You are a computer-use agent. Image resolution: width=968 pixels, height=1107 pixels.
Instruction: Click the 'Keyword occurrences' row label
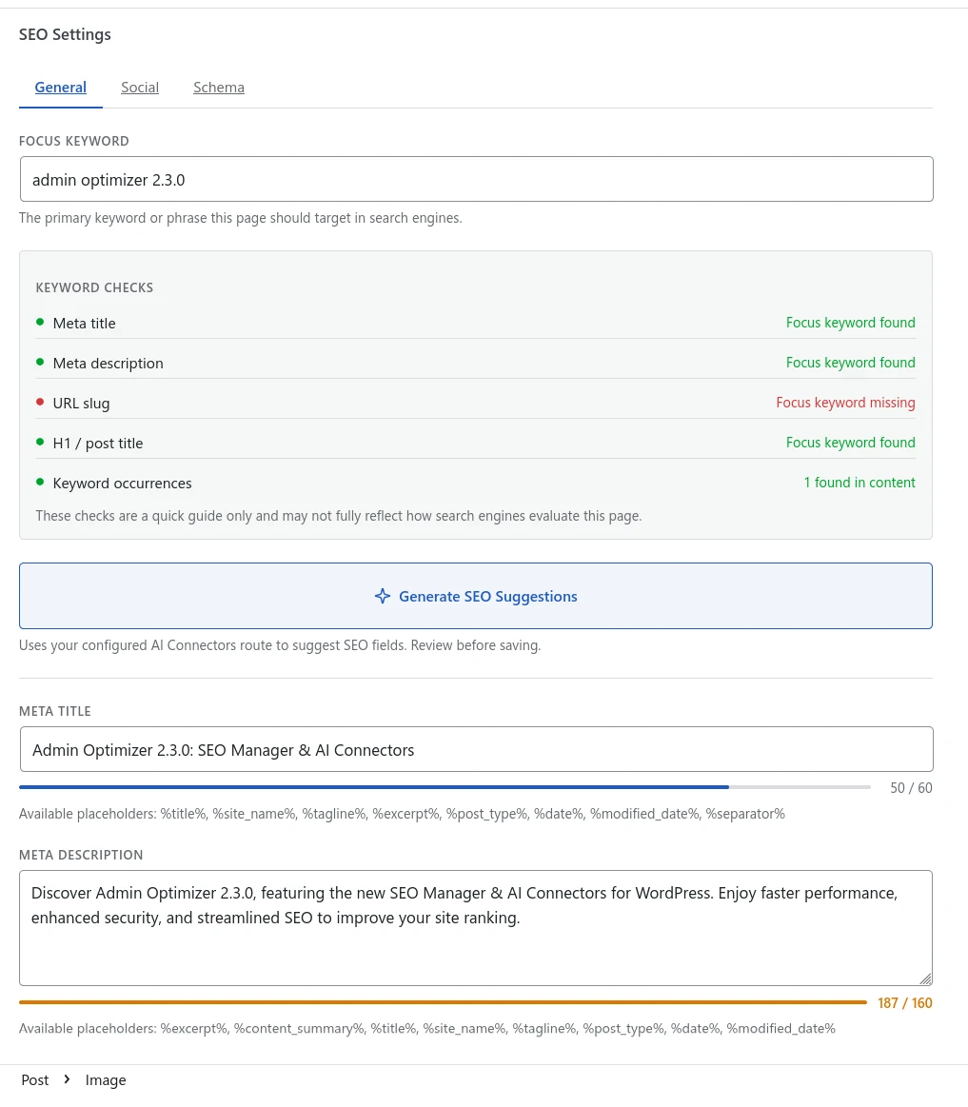coord(122,484)
